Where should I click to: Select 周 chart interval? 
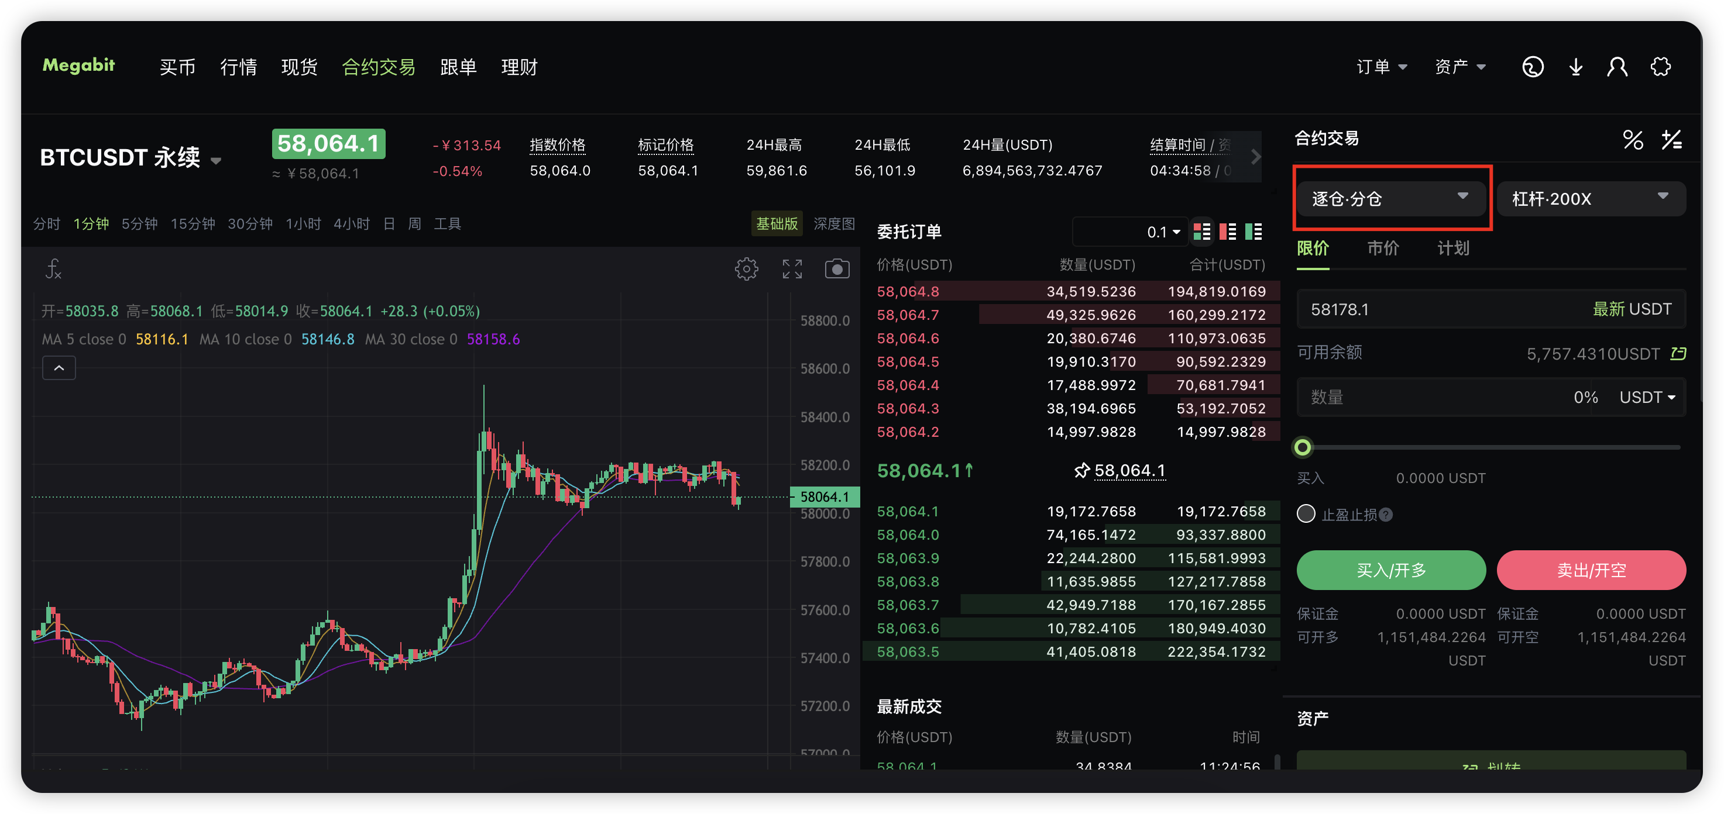(414, 223)
